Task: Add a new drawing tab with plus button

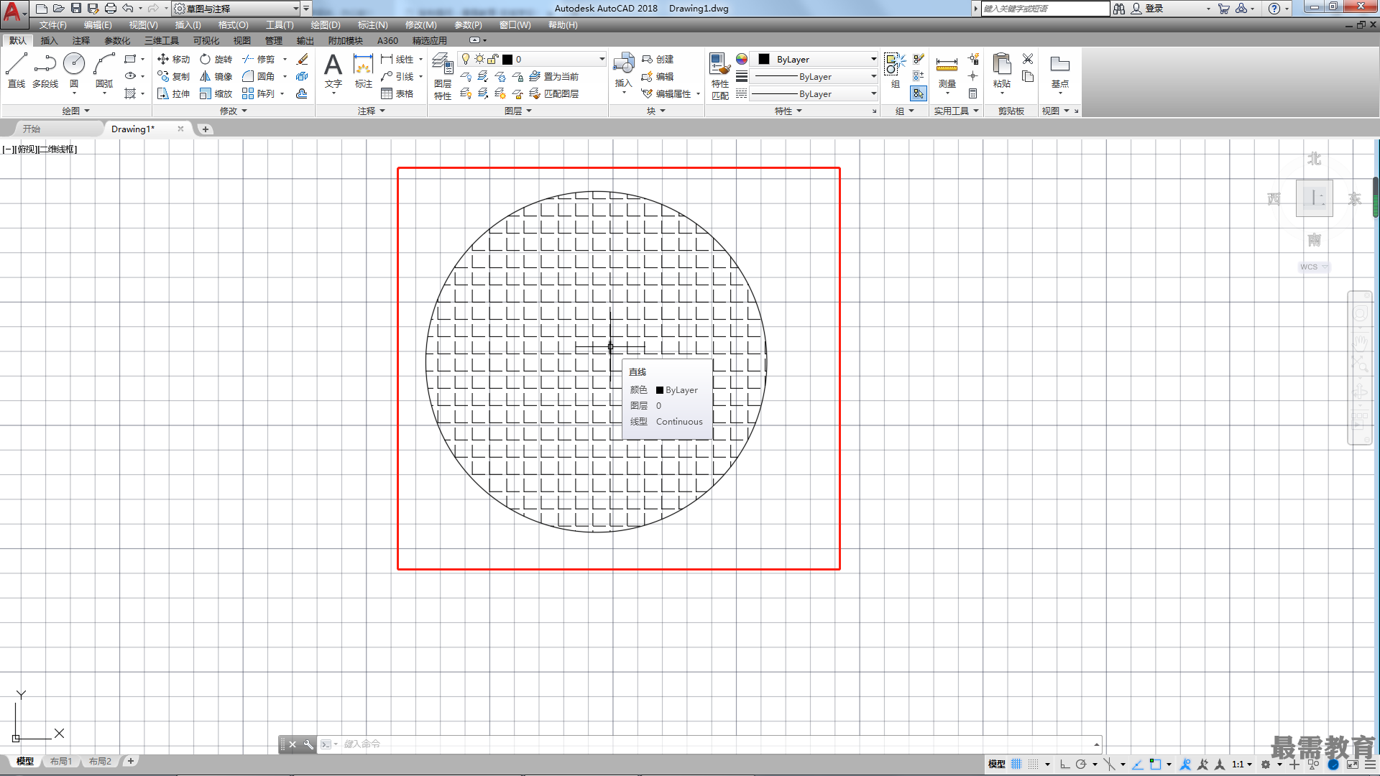Action: 205,129
